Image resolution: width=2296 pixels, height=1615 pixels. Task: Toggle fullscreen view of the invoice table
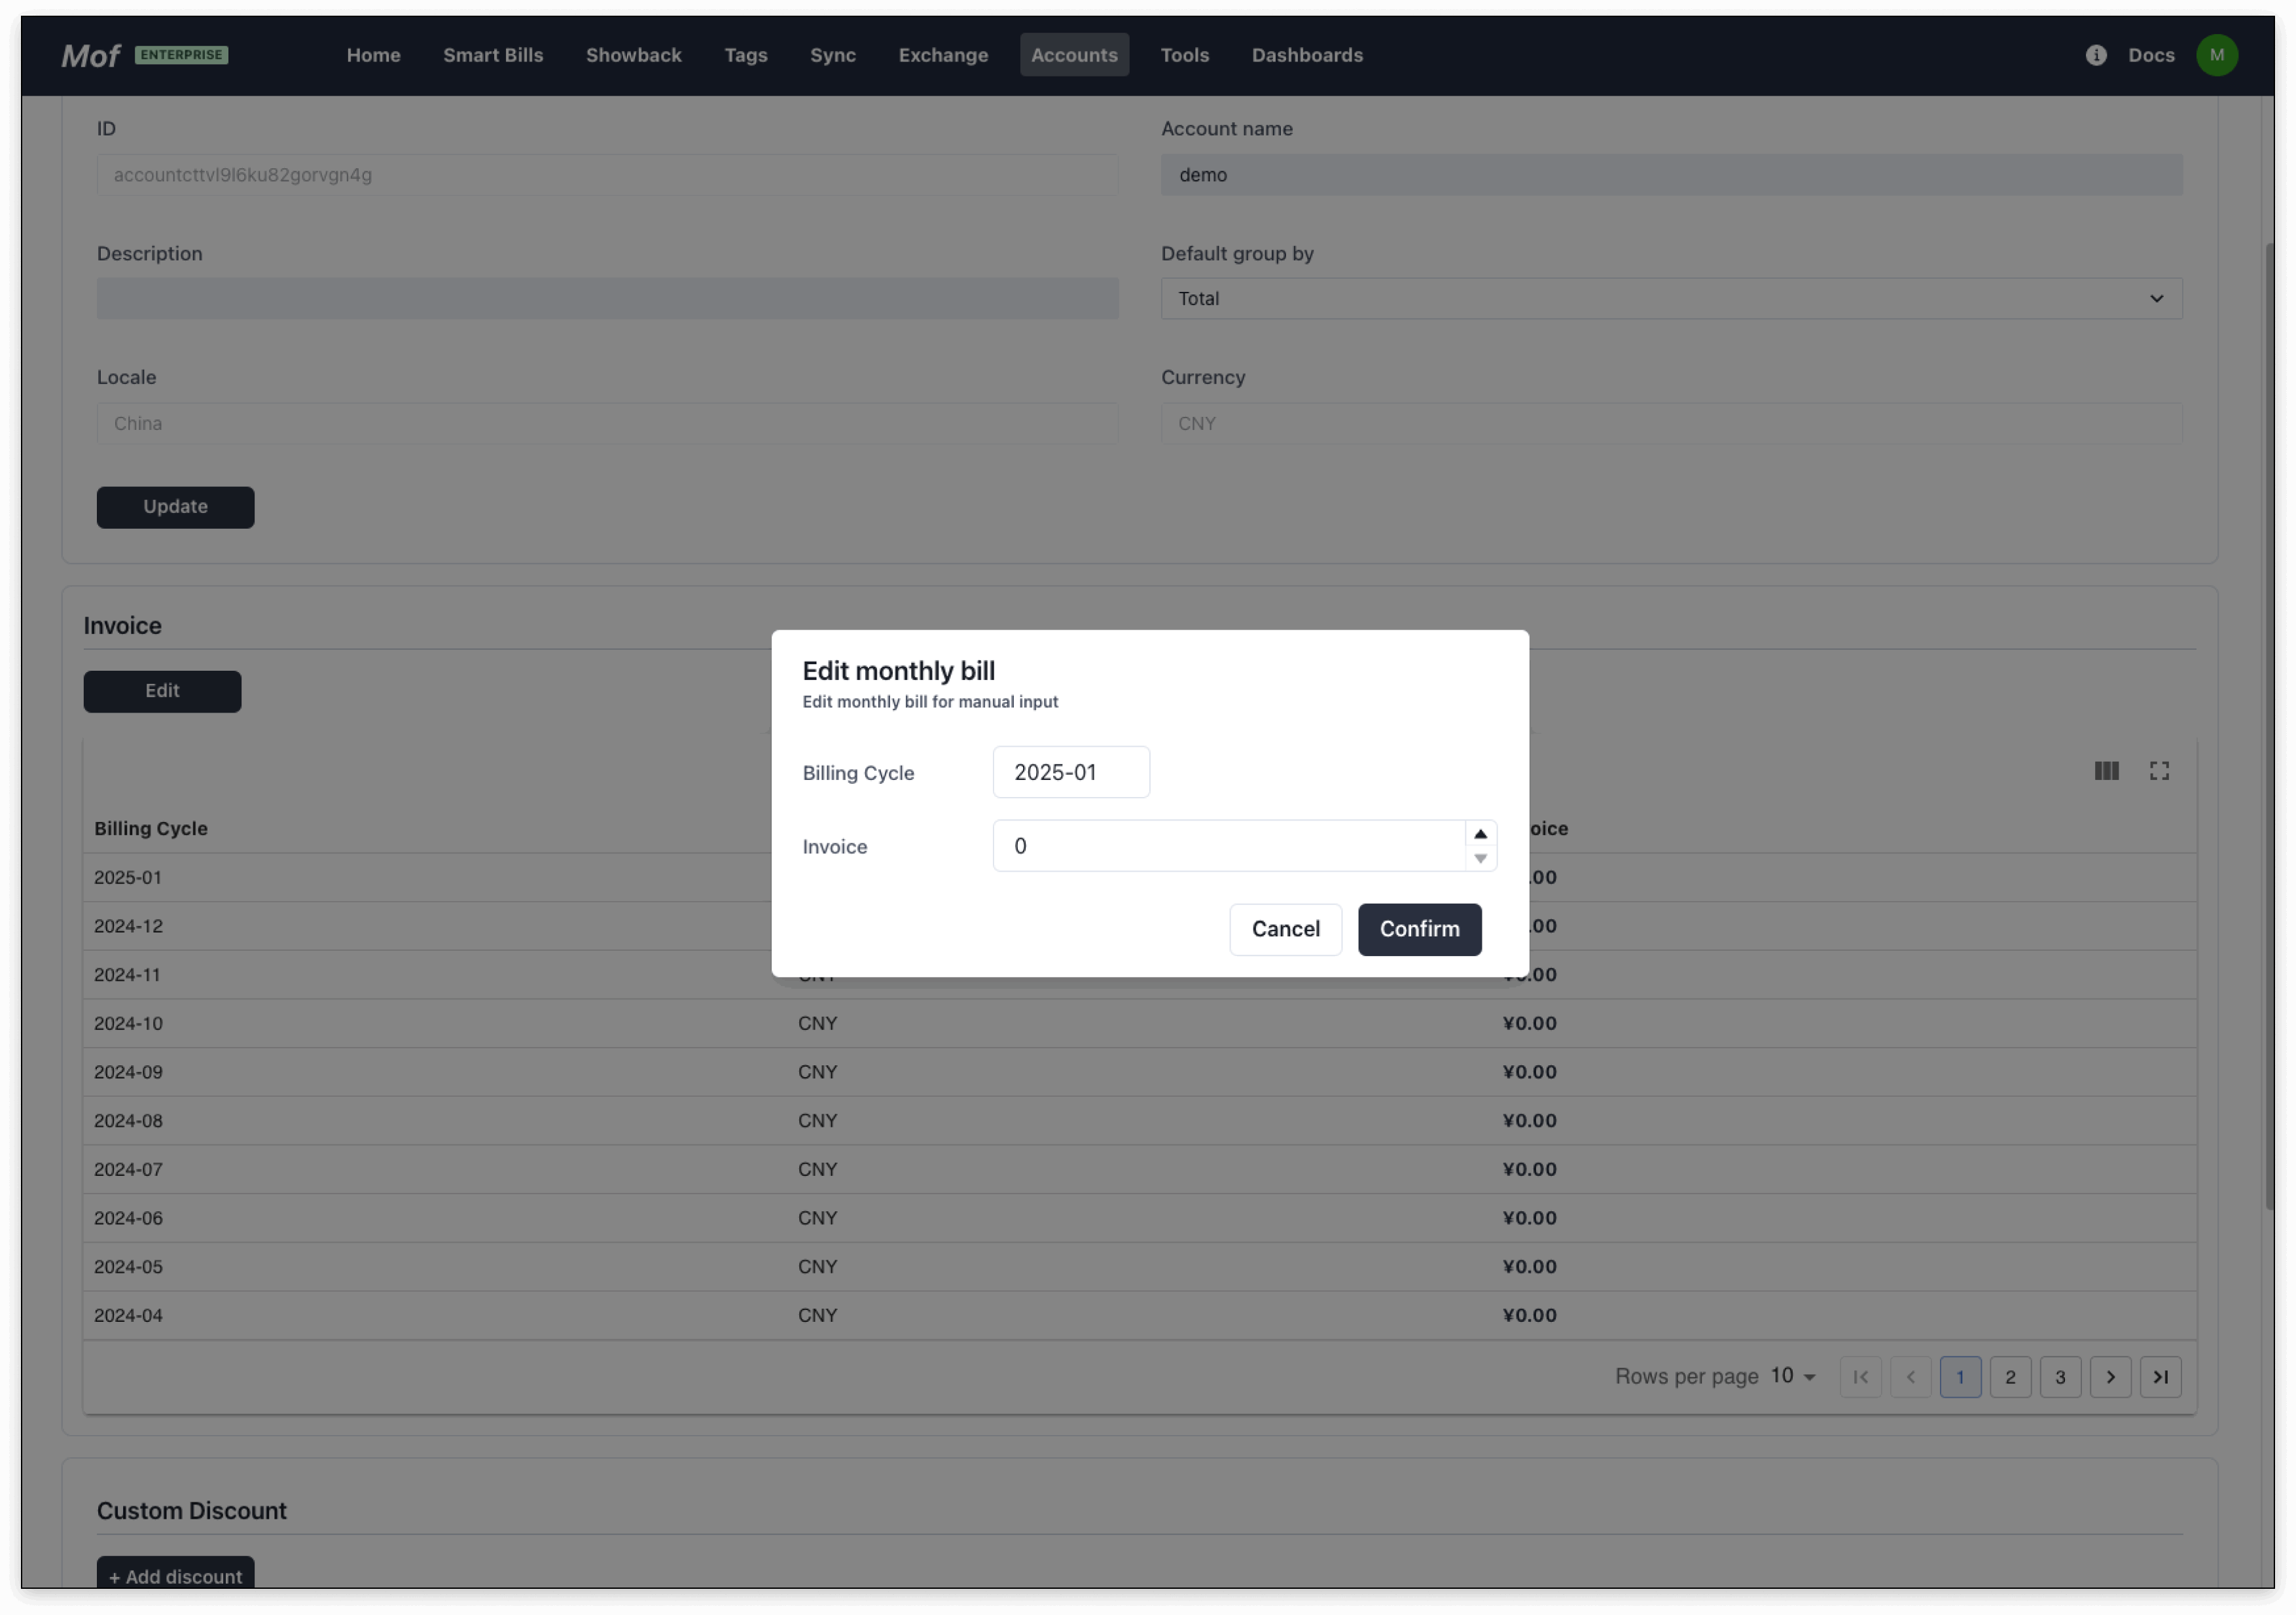(x=2159, y=771)
